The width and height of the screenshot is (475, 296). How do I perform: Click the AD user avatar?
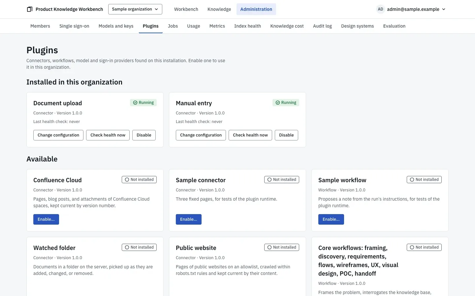[380, 9]
